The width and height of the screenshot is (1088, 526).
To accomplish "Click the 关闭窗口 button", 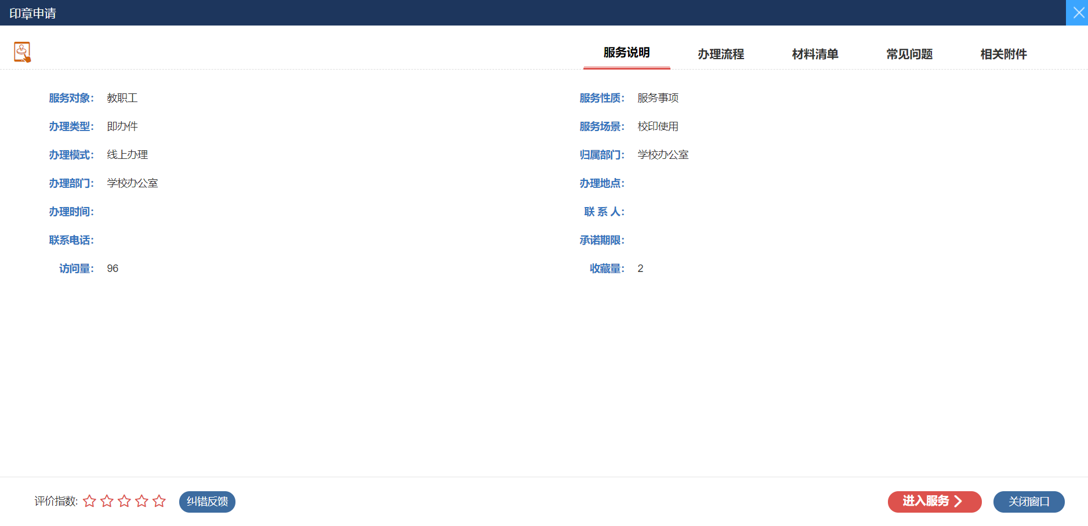I will click(x=1028, y=502).
